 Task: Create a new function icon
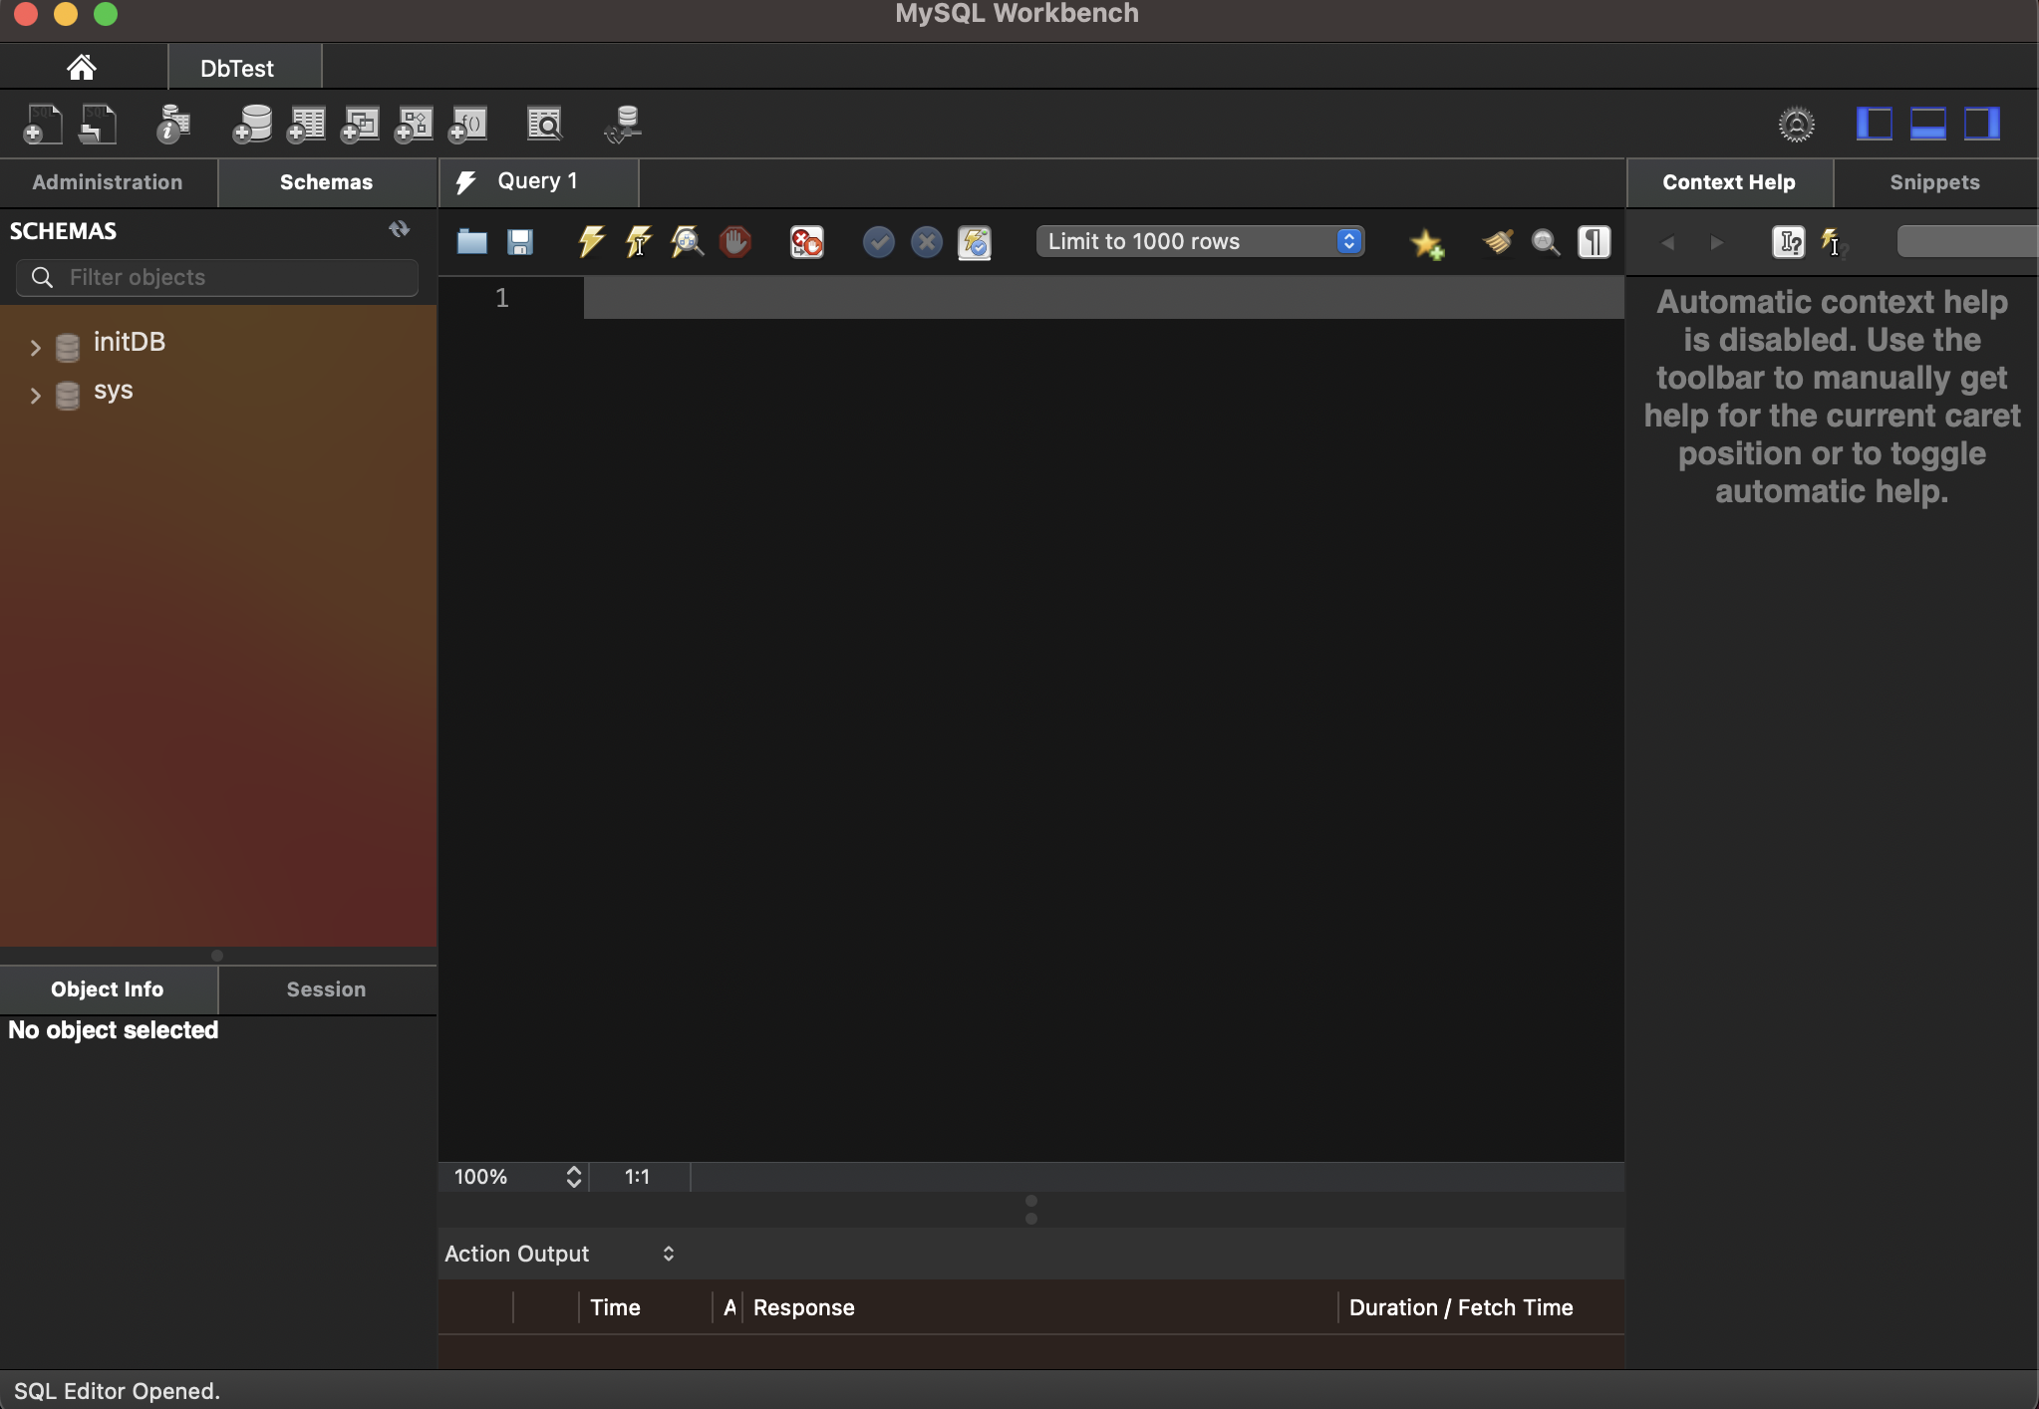click(x=467, y=125)
